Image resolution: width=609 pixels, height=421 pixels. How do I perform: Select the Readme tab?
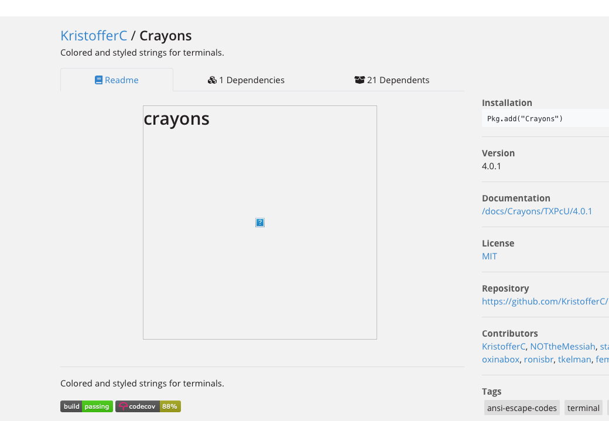pyautogui.click(x=117, y=80)
